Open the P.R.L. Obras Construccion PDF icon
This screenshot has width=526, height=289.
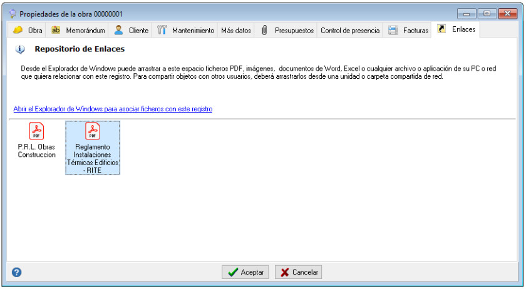36,131
